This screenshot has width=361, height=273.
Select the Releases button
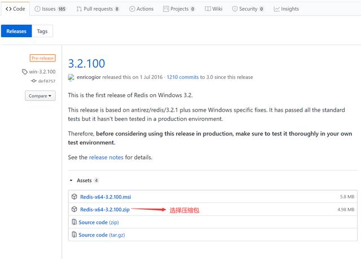click(x=16, y=31)
